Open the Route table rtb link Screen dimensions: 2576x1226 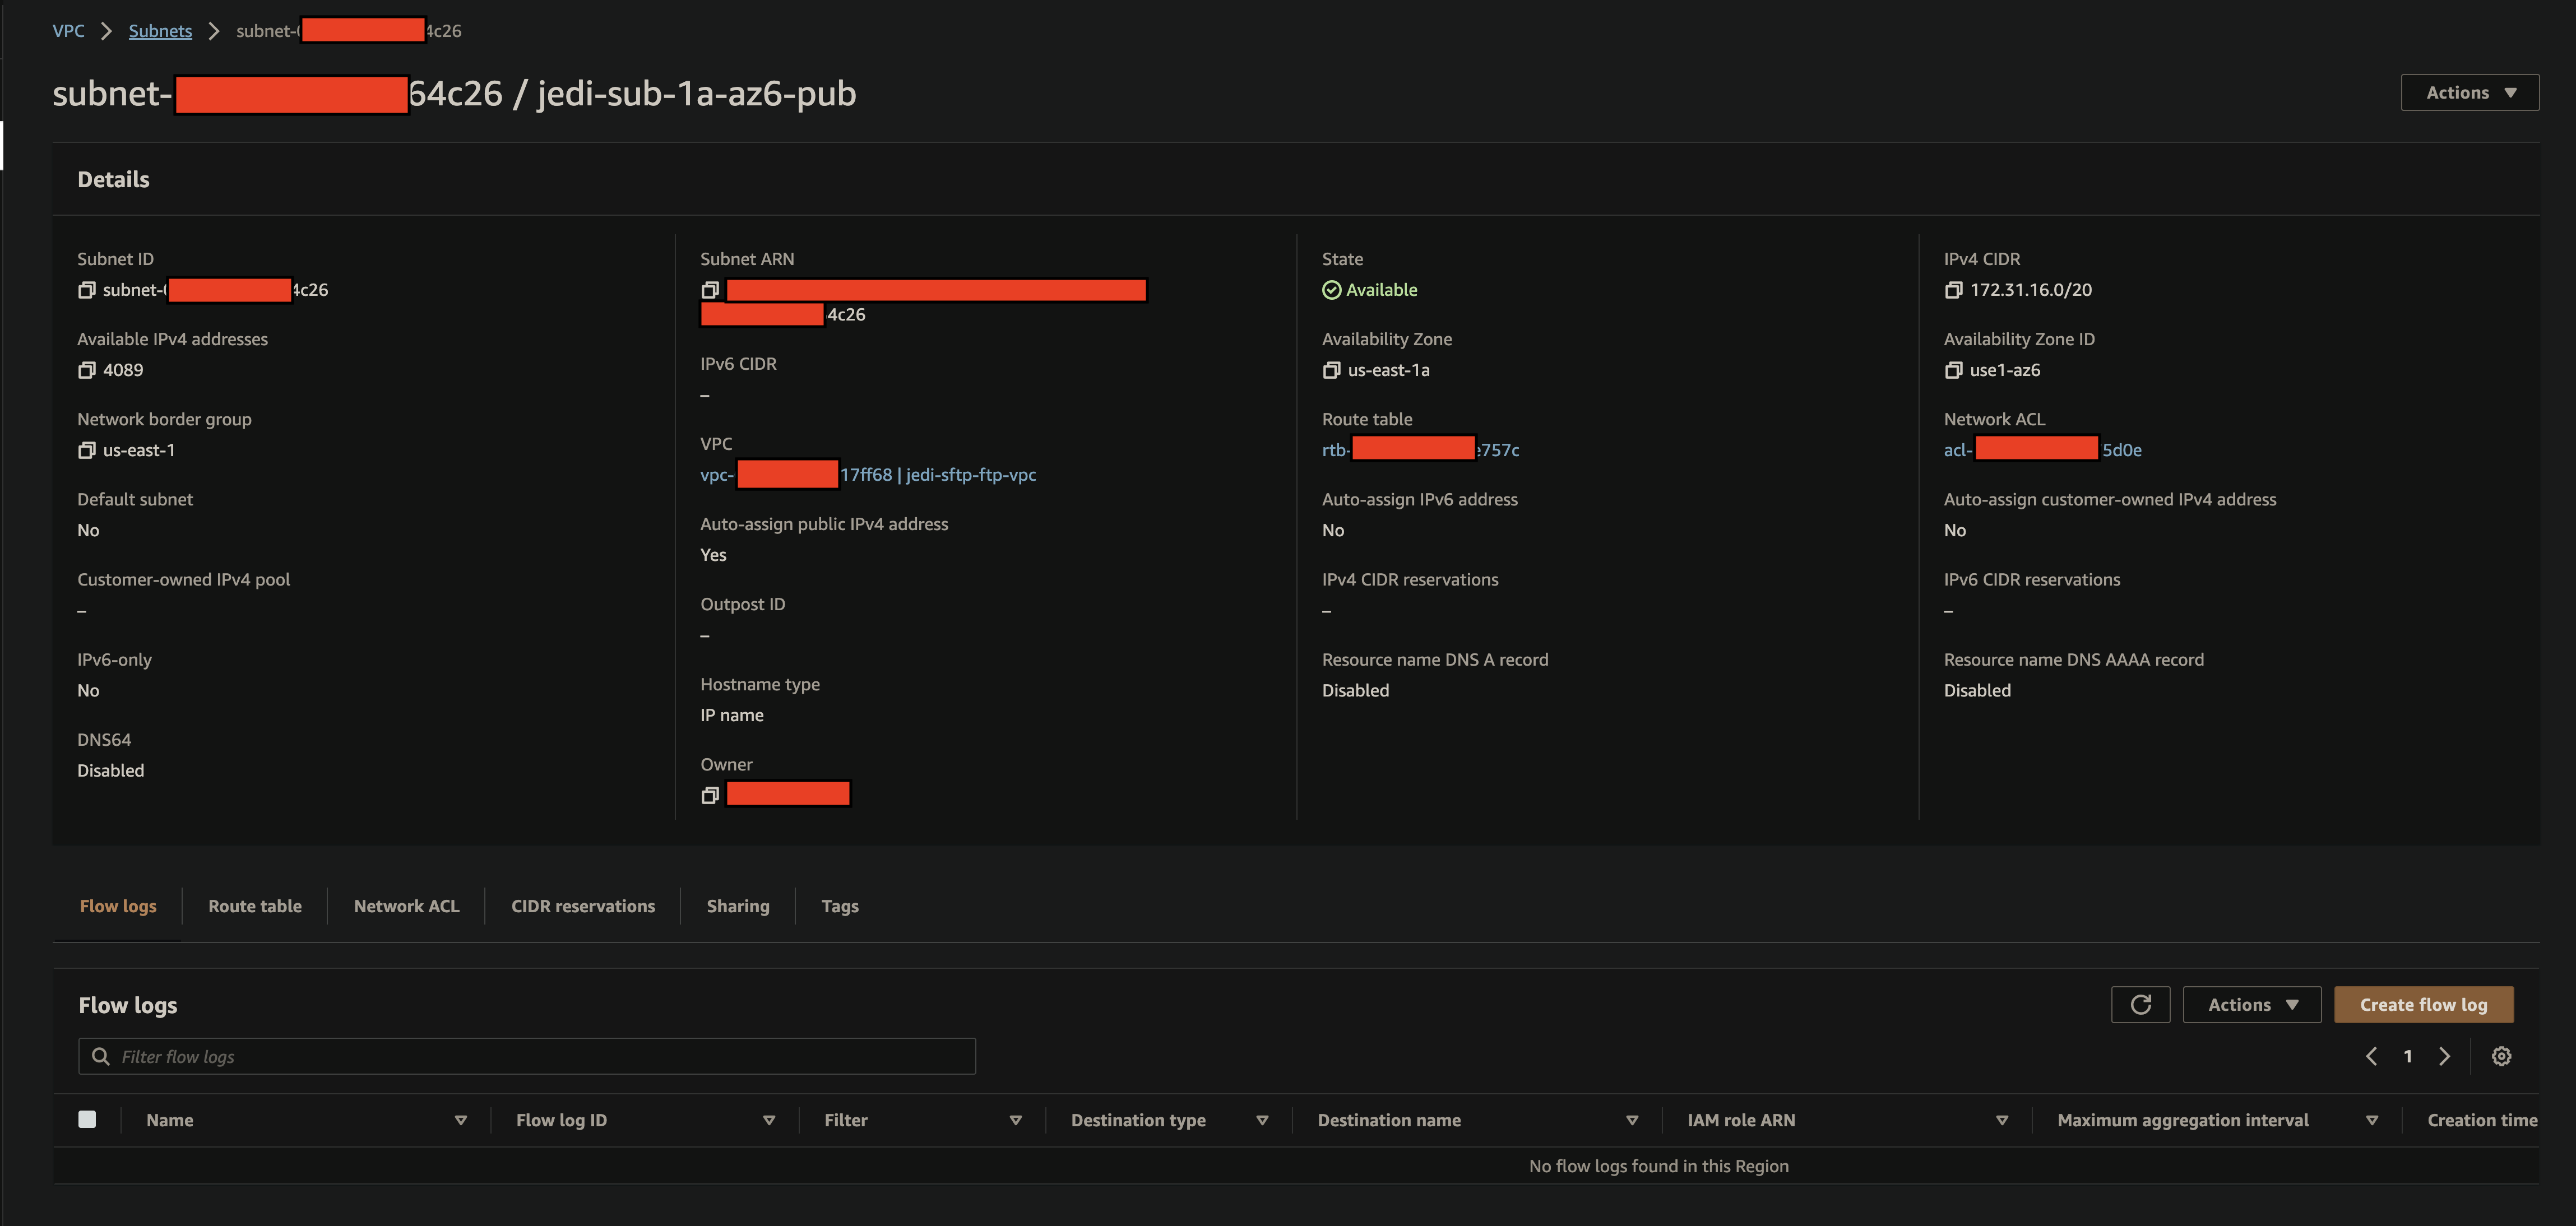pos(1420,450)
